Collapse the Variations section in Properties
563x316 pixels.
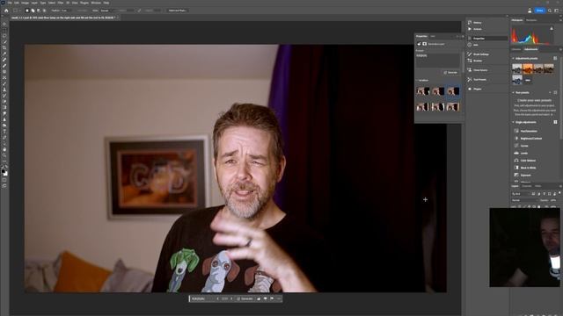pyautogui.click(x=417, y=80)
